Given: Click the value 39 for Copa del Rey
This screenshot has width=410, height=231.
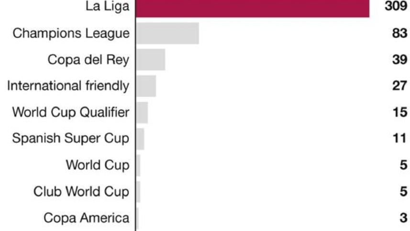Looking at the screenshot, I should [x=399, y=60].
